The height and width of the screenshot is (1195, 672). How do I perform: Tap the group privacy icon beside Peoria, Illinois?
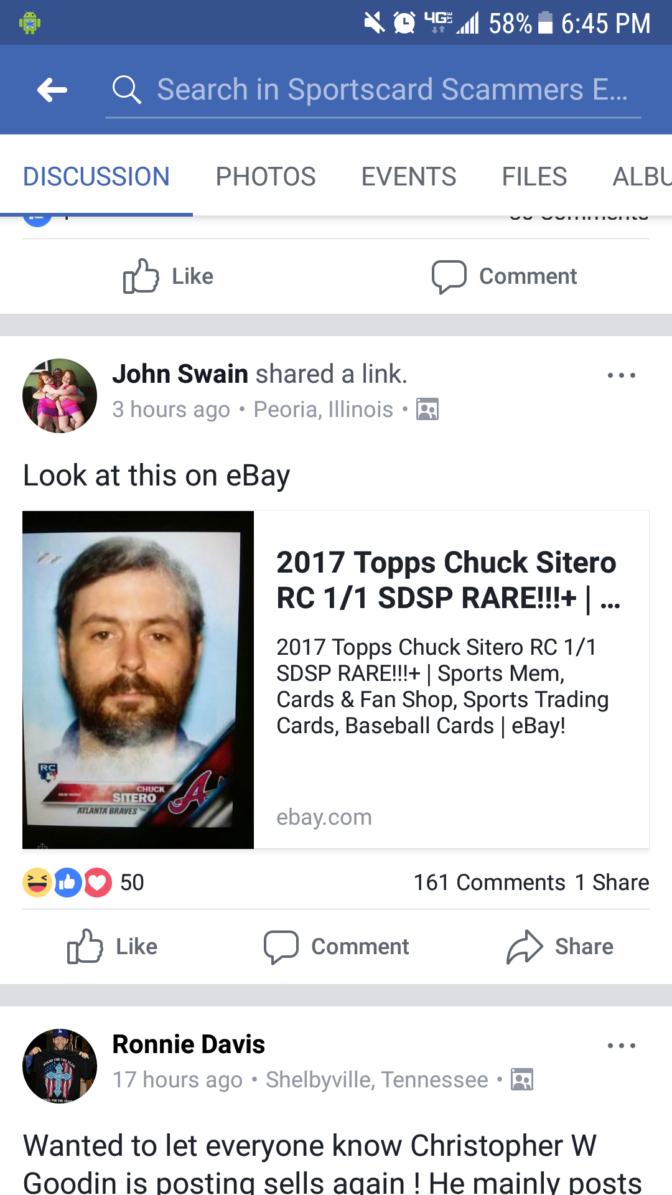coord(427,410)
